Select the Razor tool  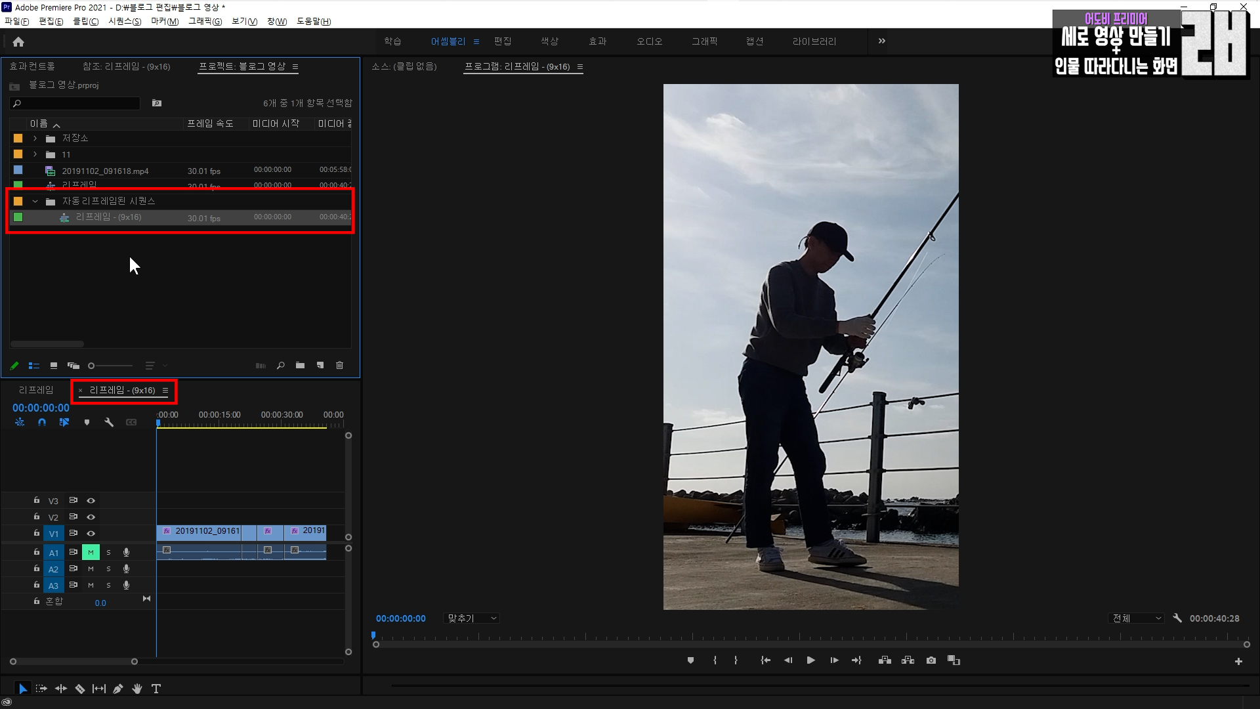tap(80, 689)
